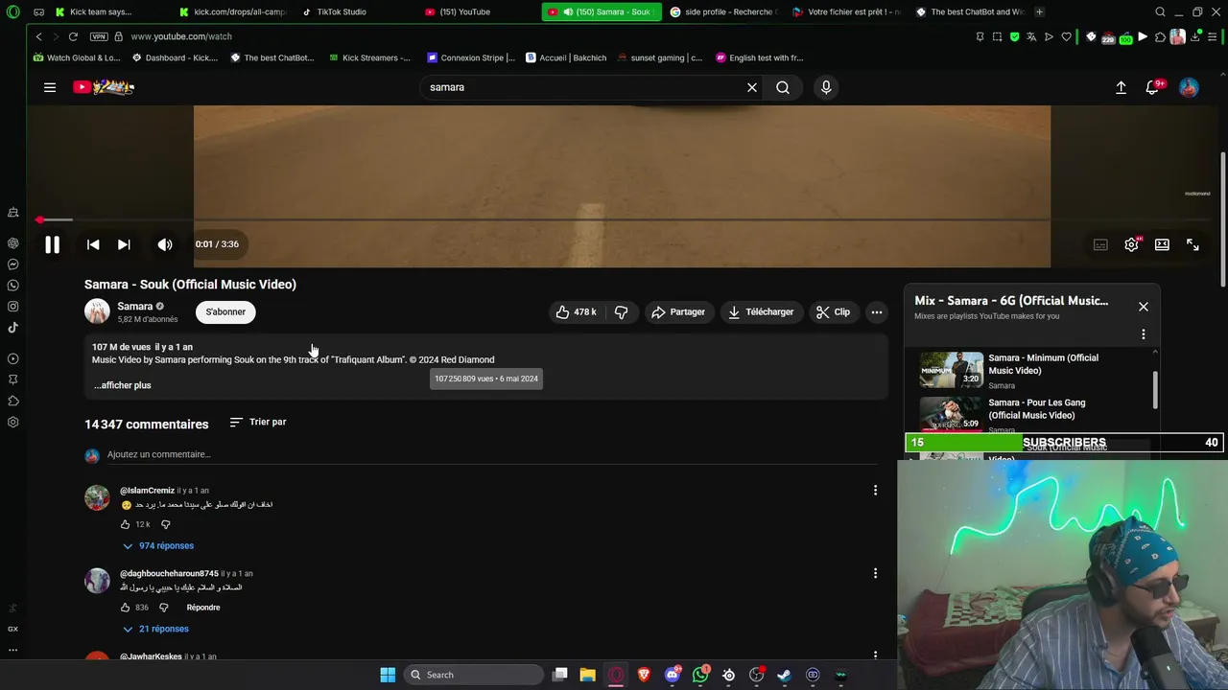
Task: Expand description with ...afficher plus
Action: 123,385
